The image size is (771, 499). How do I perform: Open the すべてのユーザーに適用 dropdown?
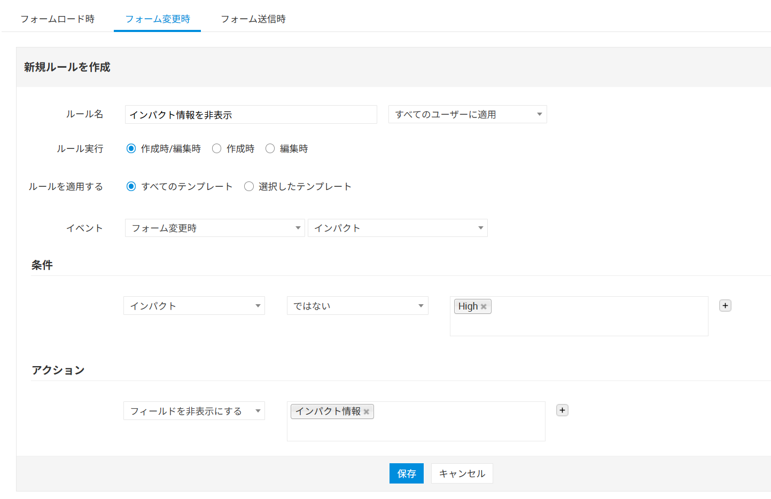(x=468, y=115)
